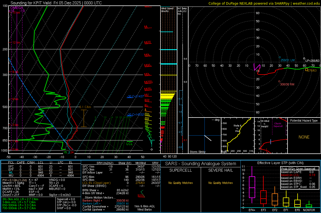Click the 'Corfidi Upshear = 266/60 kt' line
321x213 pixels.
[106, 209]
